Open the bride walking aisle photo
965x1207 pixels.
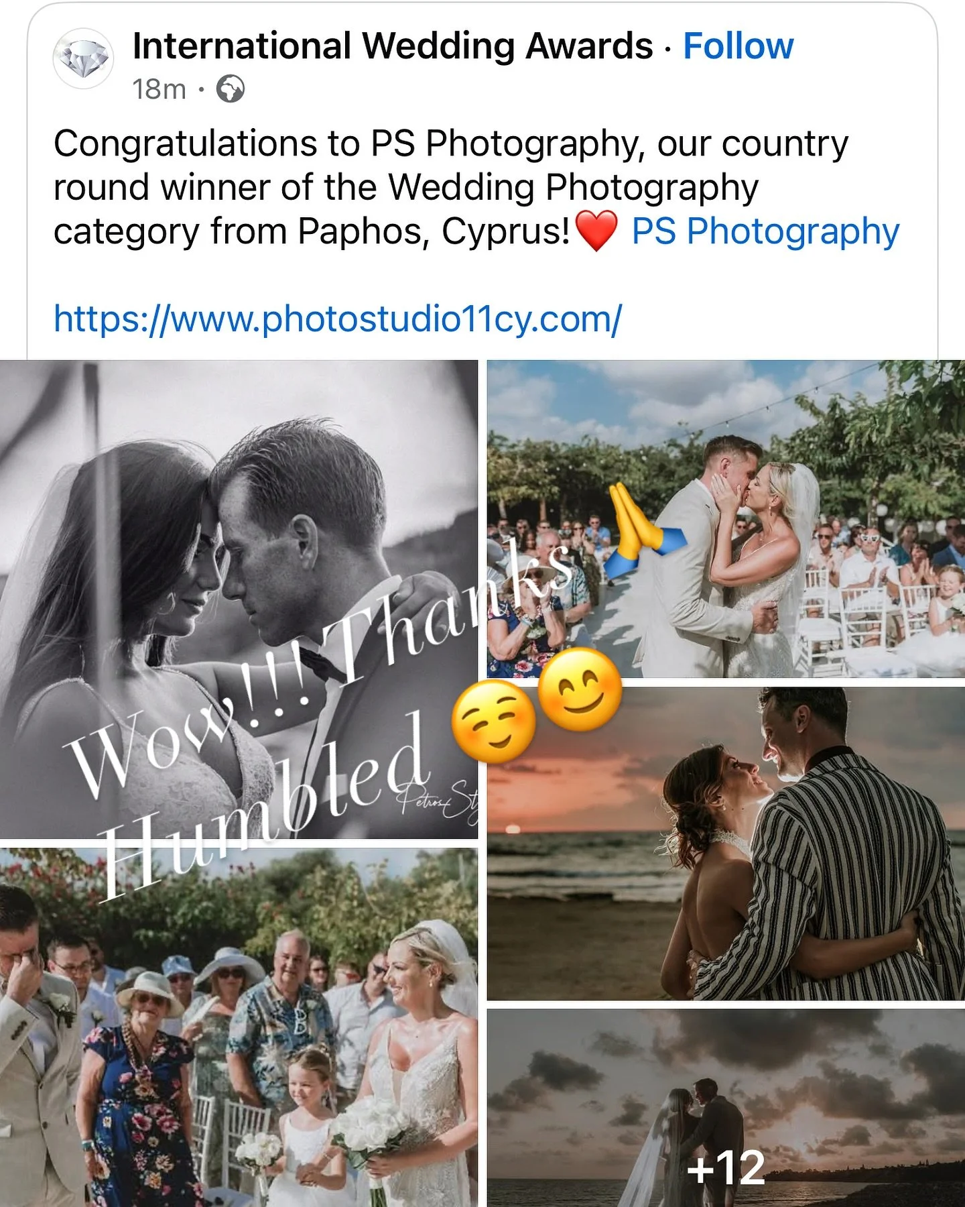click(x=239, y=1027)
